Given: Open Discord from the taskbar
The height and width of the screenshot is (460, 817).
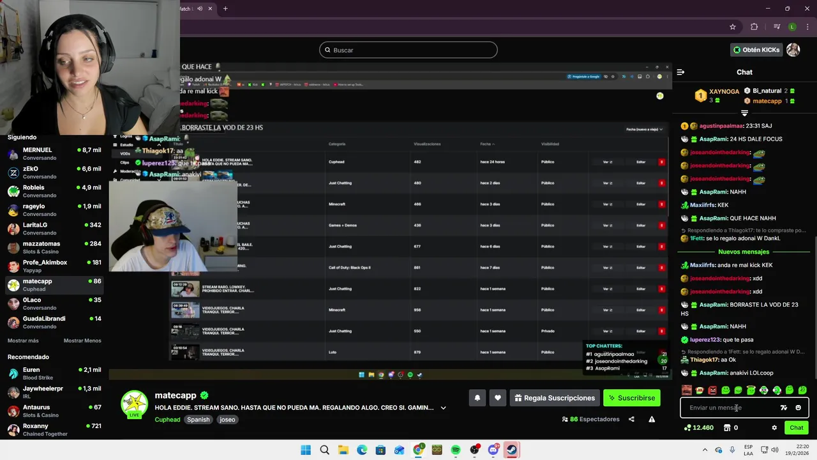Looking at the screenshot, I should tap(493, 450).
